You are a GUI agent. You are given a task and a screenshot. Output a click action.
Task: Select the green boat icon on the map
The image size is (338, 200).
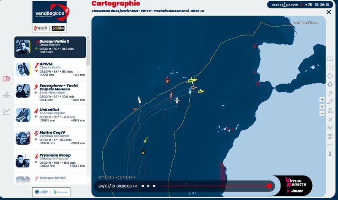coord(146,140)
